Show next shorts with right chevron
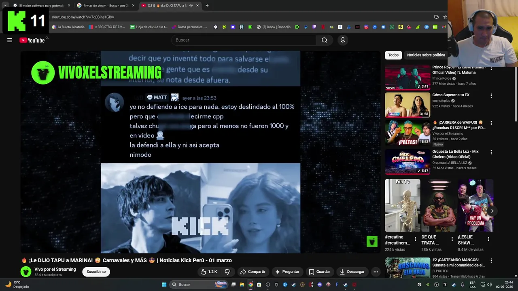The width and height of the screenshot is (518, 291). [492, 211]
